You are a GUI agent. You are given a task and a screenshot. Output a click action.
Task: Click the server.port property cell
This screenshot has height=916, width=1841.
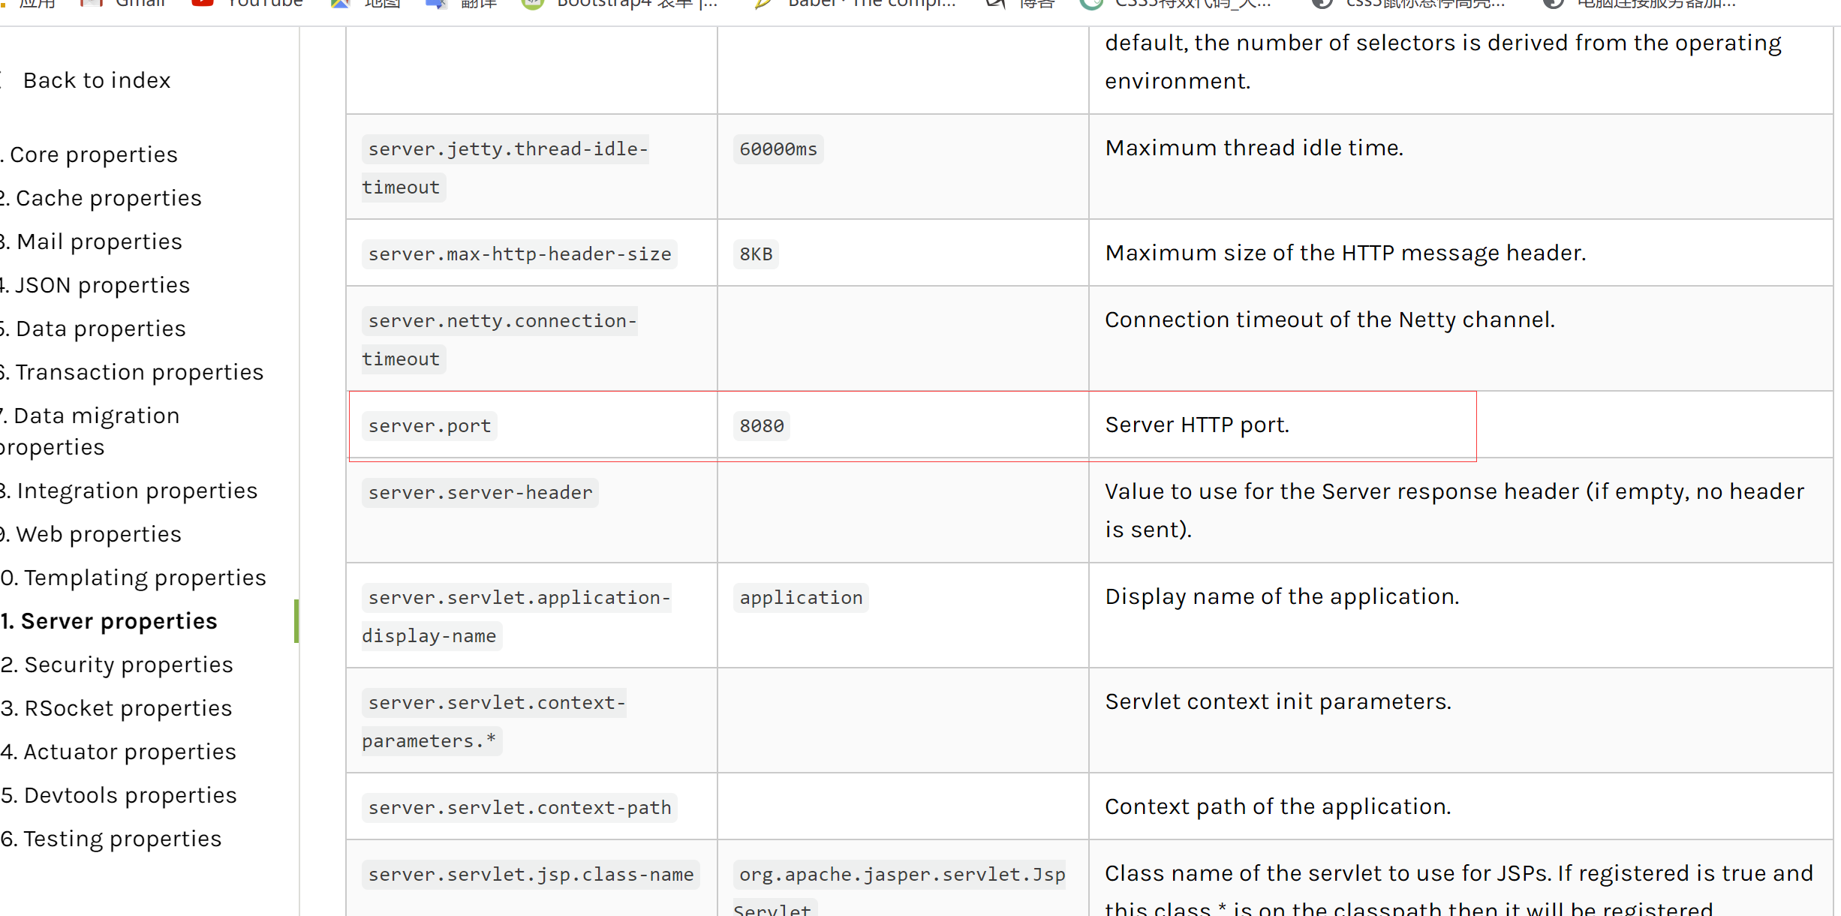pos(429,425)
